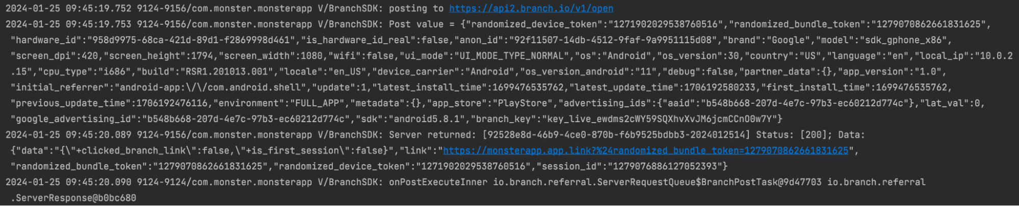The height and width of the screenshot is (206, 1019).
Task: Click the "previous_update_time" key
Action: (68, 103)
